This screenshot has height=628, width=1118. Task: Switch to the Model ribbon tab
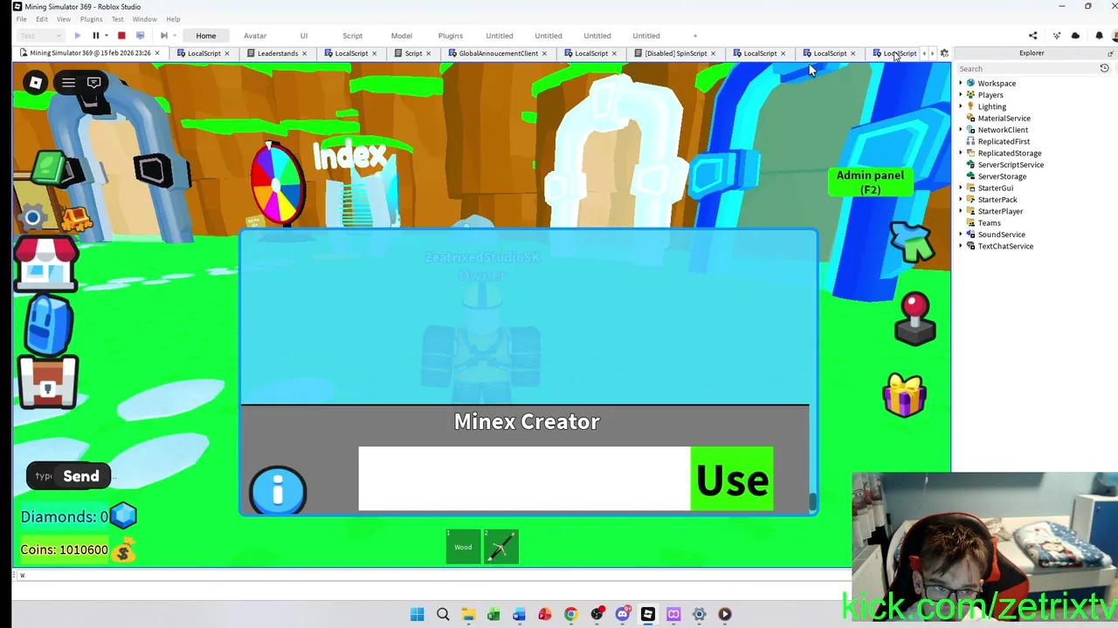(402, 36)
